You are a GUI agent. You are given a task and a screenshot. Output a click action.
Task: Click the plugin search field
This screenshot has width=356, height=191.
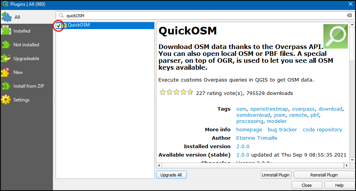pyautogui.click(x=203, y=16)
